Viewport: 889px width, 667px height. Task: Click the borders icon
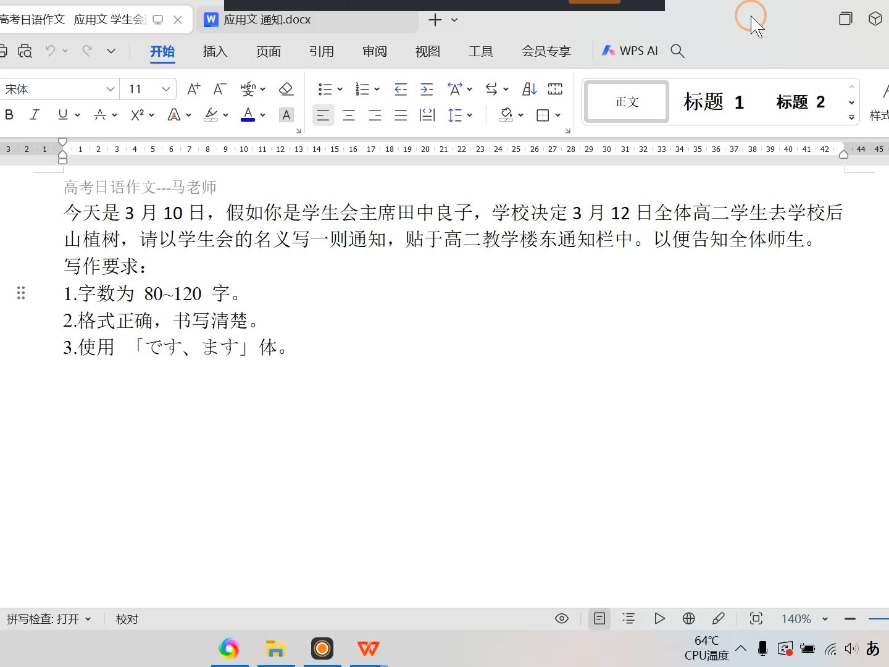pos(543,115)
